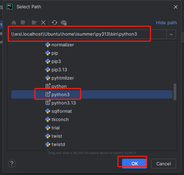Go to the home directory icon
184x175 pixels.
pos(14,22)
